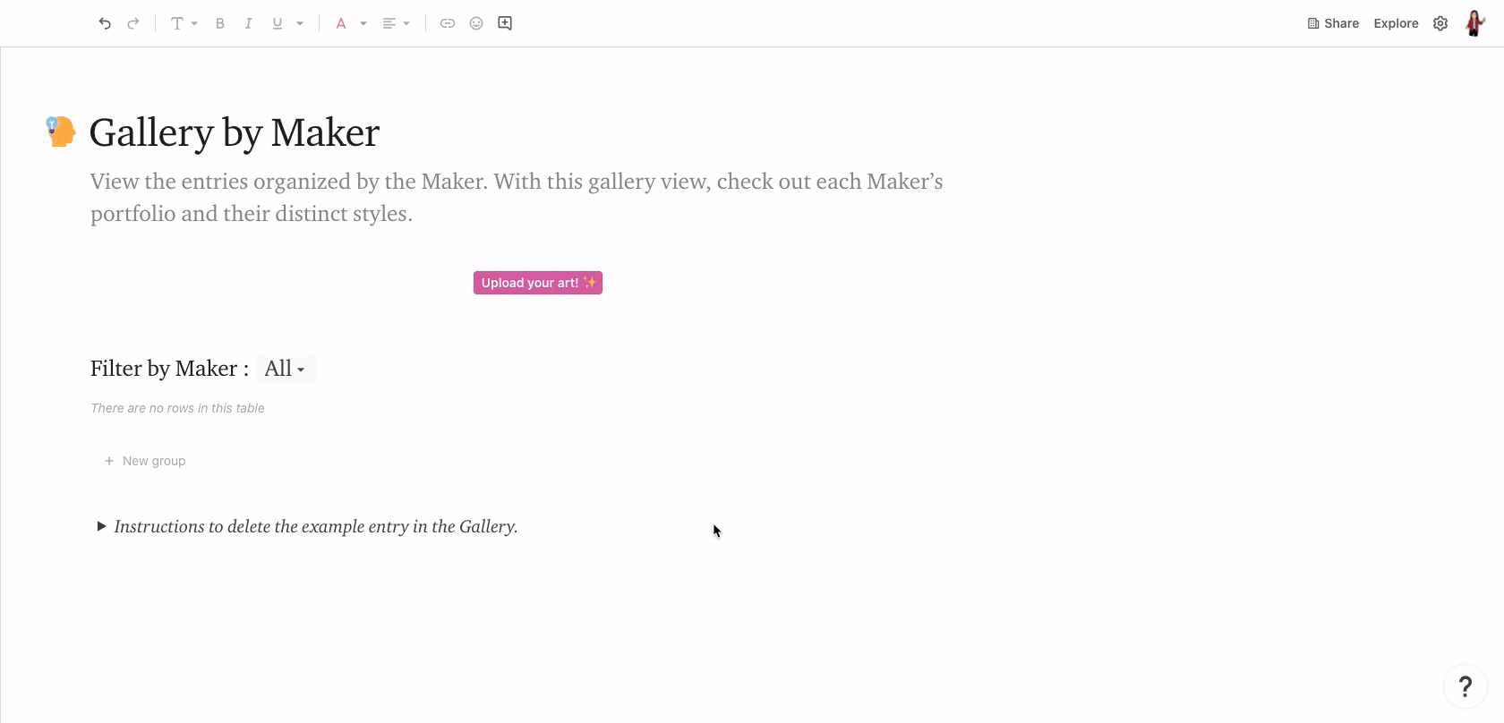Toggle bold formatting
This screenshot has height=723, width=1504.
click(x=219, y=23)
